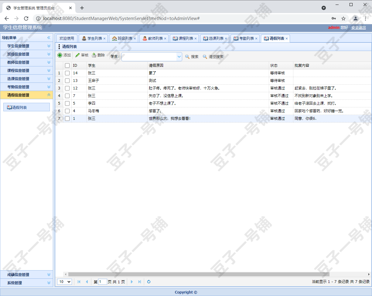Check the row checkbox for 王麻子
The width and height of the screenshot is (372, 296).
point(67,80)
